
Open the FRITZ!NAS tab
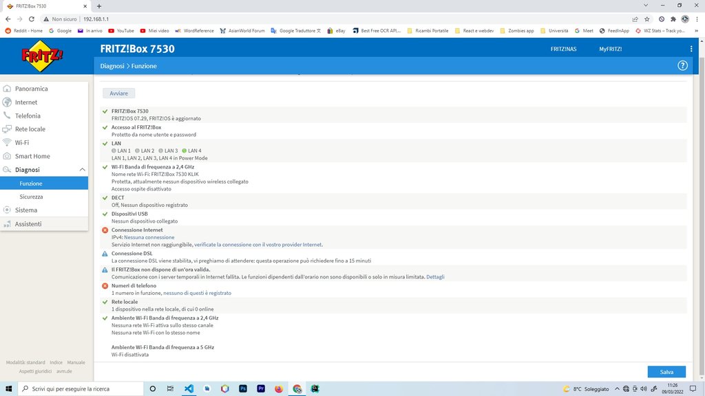click(x=563, y=49)
